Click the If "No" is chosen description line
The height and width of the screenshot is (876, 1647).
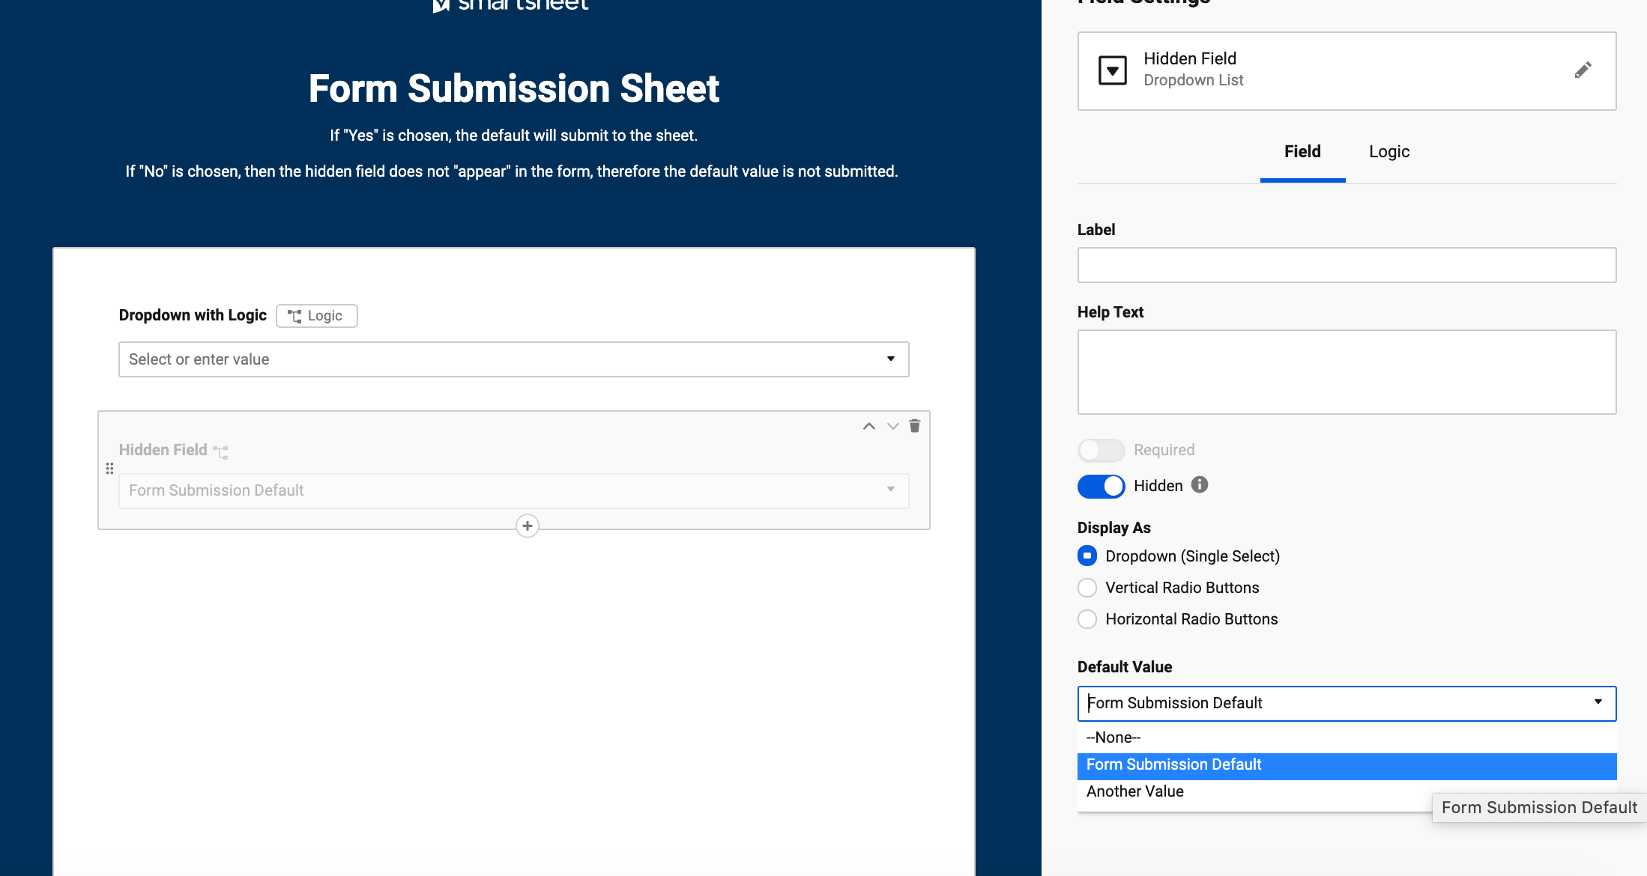pos(512,171)
